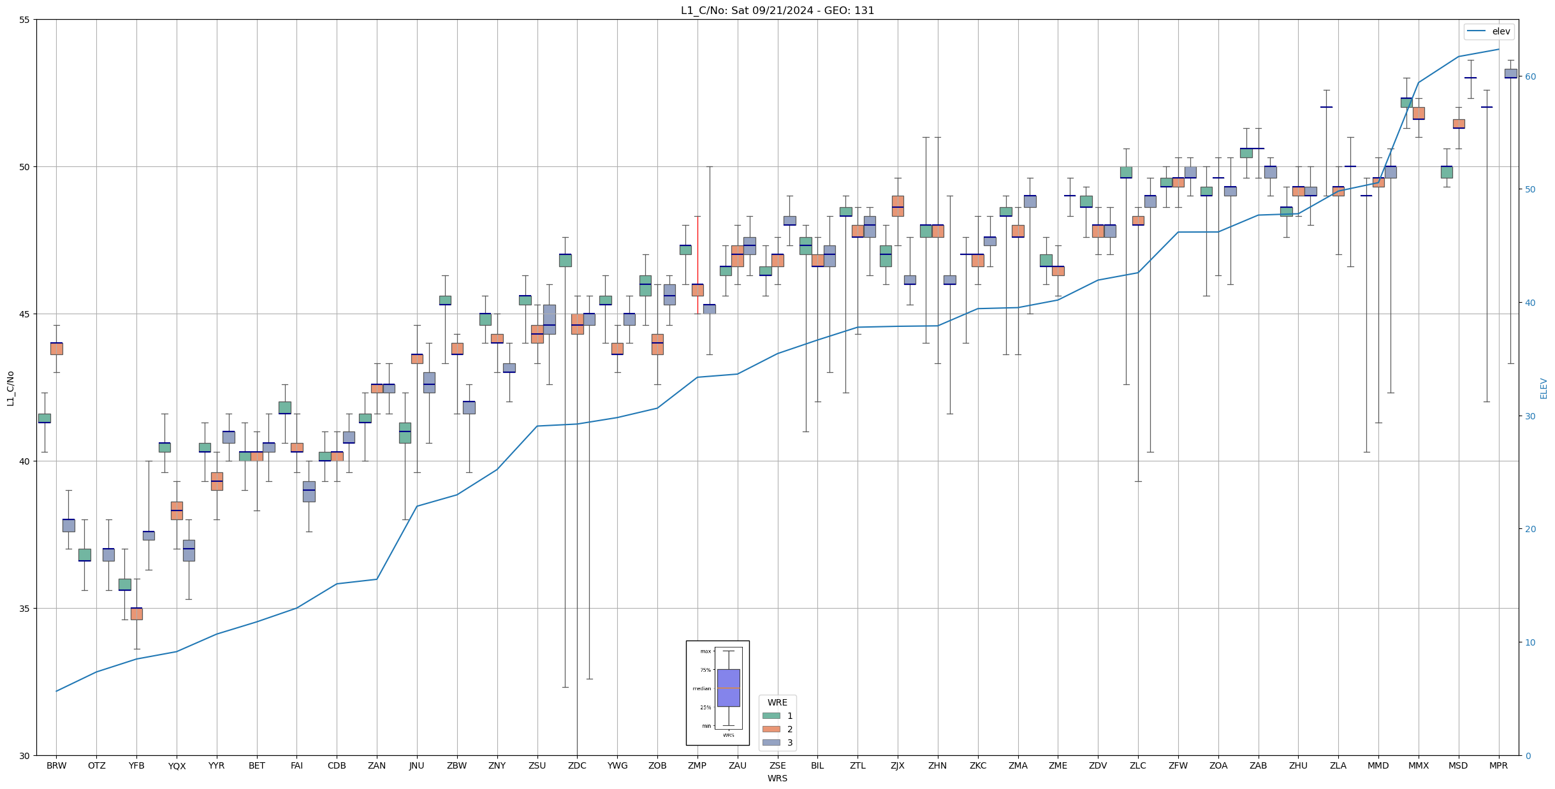Click the 'CDB' station tick label
Screen dimensions: 1555x789
click(337, 765)
